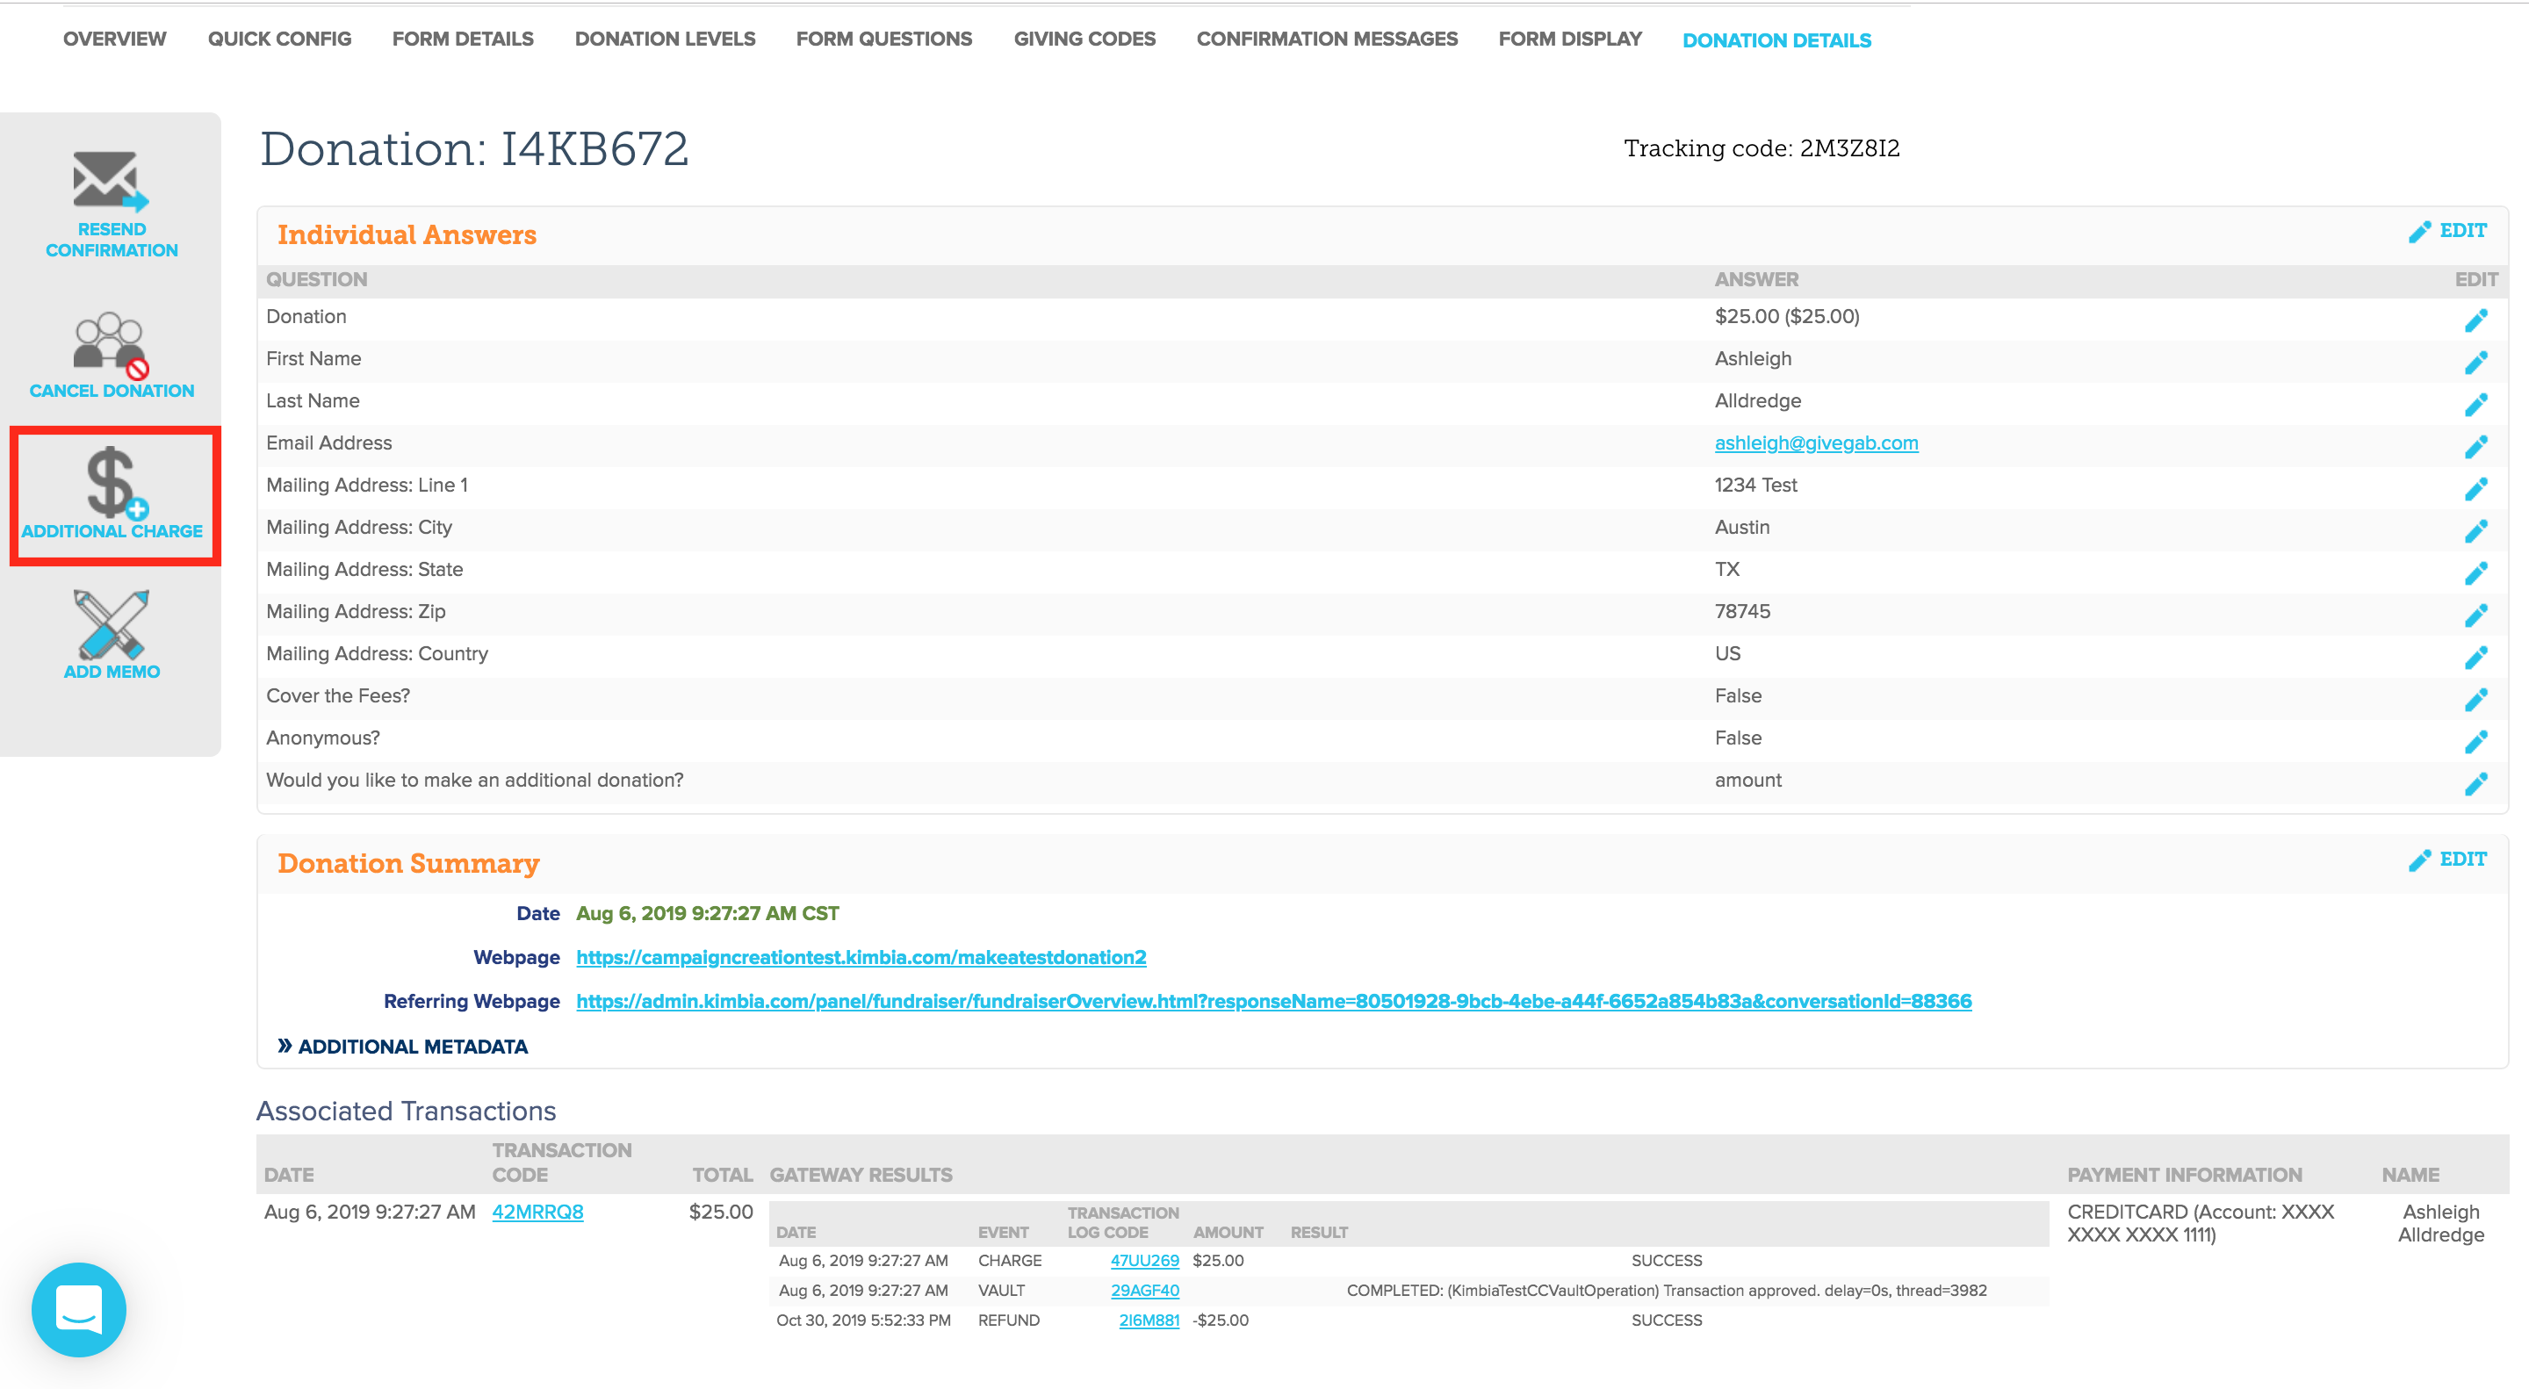Select the Form Questions tab
Viewport: 2529px width, 1389px height.
pos(884,40)
